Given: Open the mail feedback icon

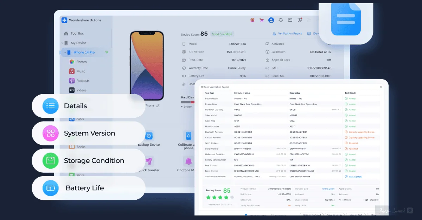Looking at the screenshot, I should pos(290,20).
